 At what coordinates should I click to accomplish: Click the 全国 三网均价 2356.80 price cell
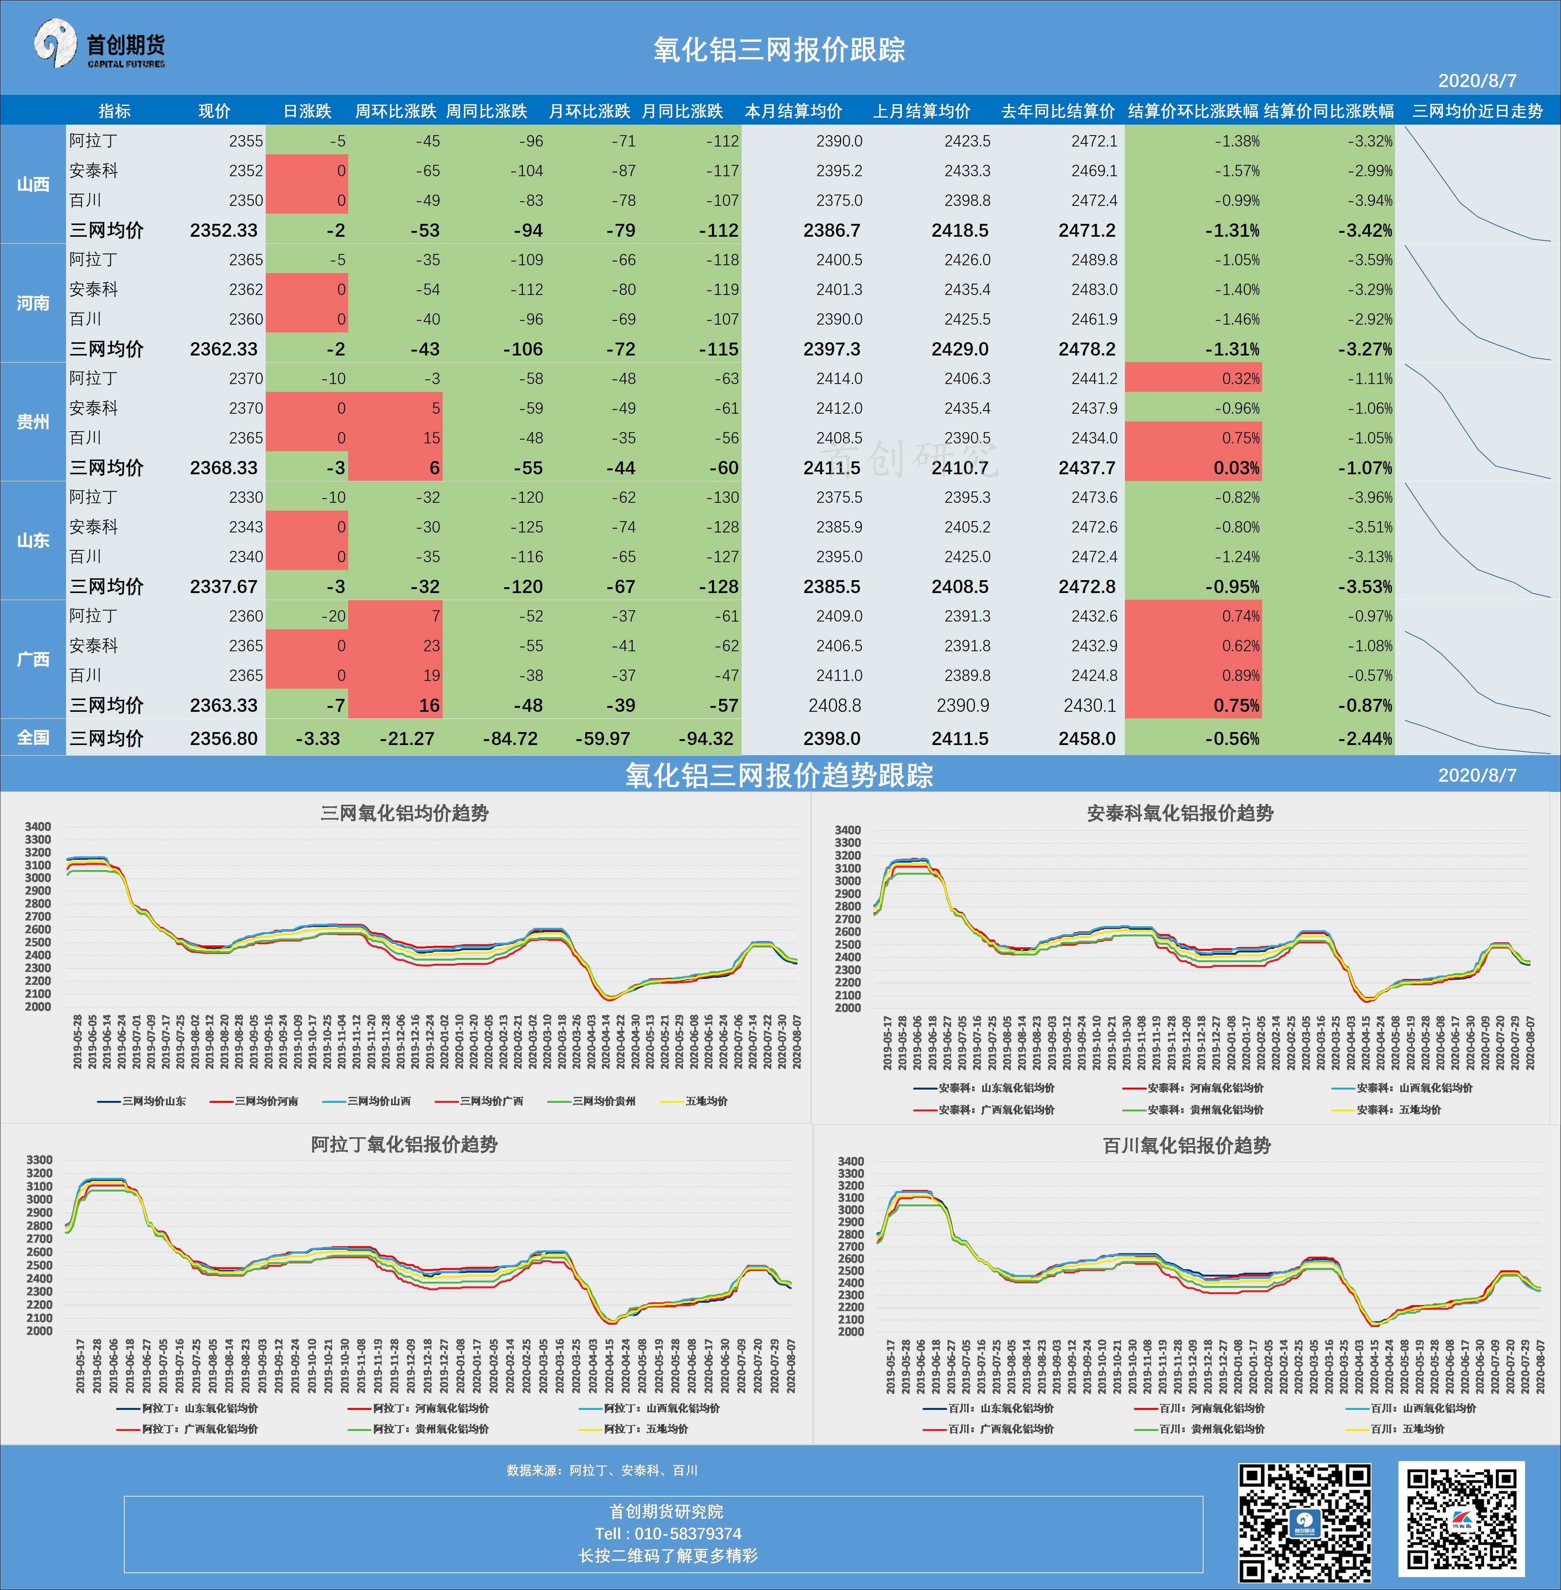pyautogui.click(x=223, y=738)
